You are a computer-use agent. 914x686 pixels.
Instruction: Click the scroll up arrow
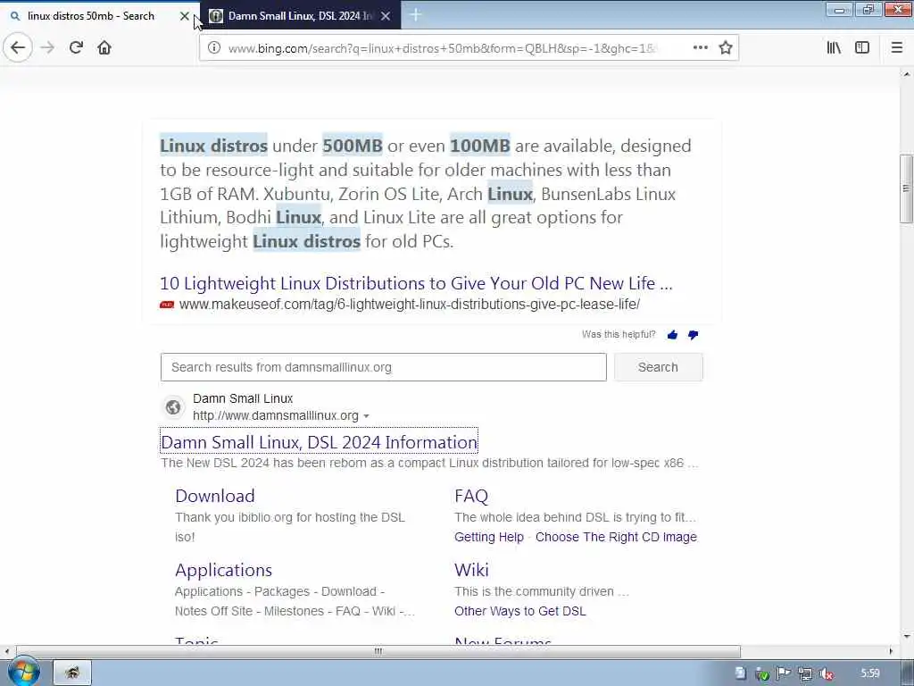(x=907, y=74)
